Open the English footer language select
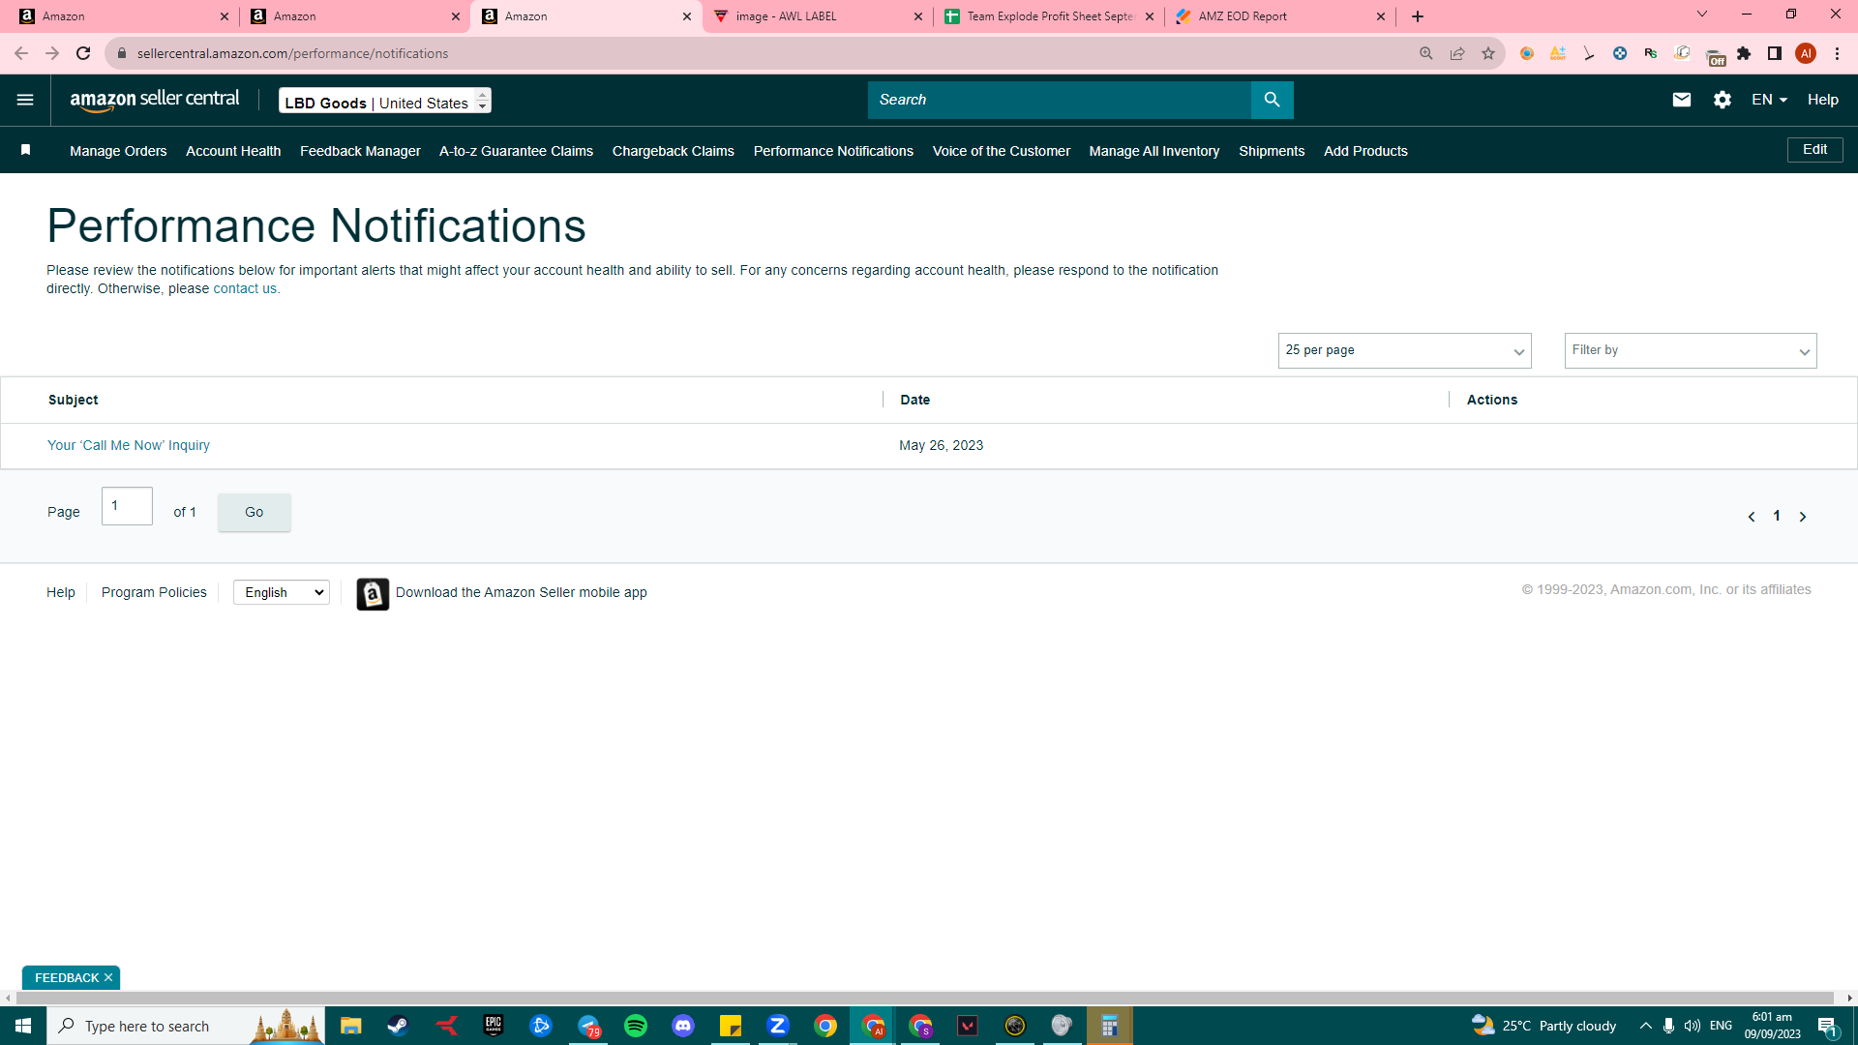1858x1045 pixels. pos(282,592)
